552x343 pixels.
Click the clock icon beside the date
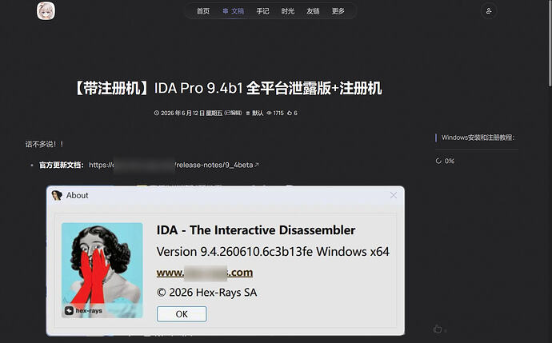(x=157, y=113)
